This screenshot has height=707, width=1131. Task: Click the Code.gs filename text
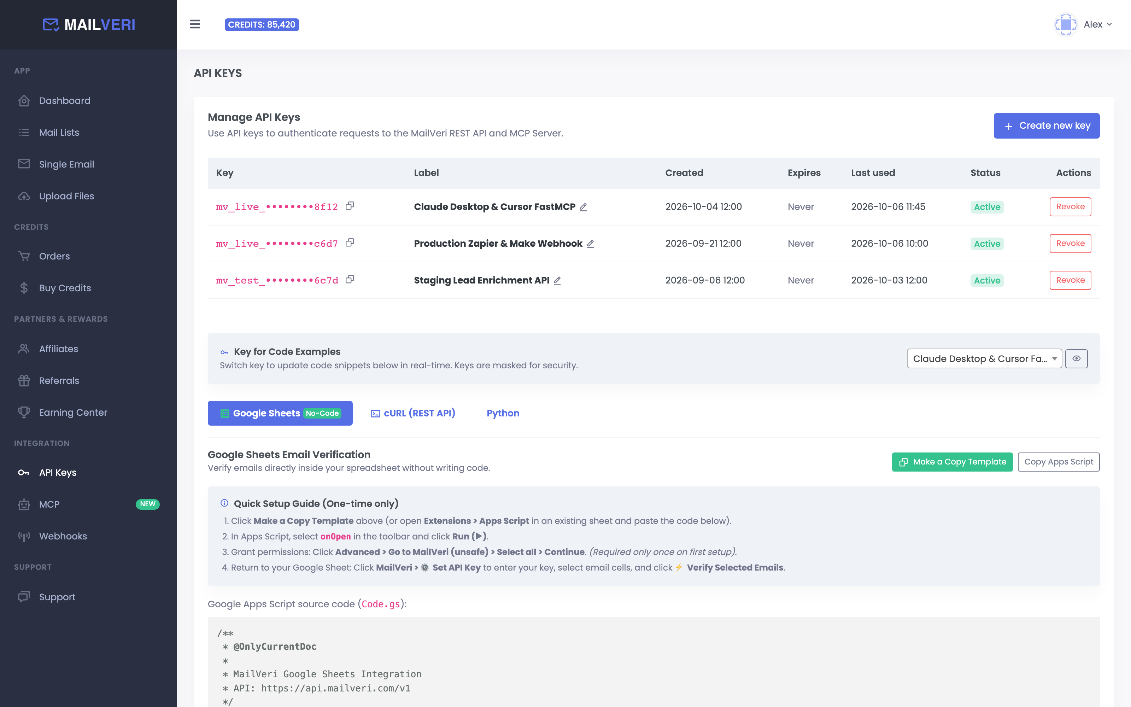pos(381,604)
